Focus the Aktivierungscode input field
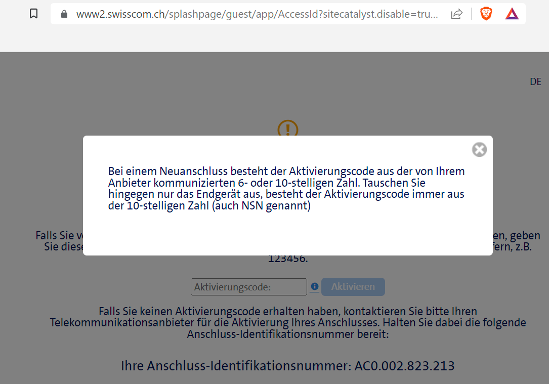Screen dimensions: 549x384 pyautogui.click(x=248, y=287)
